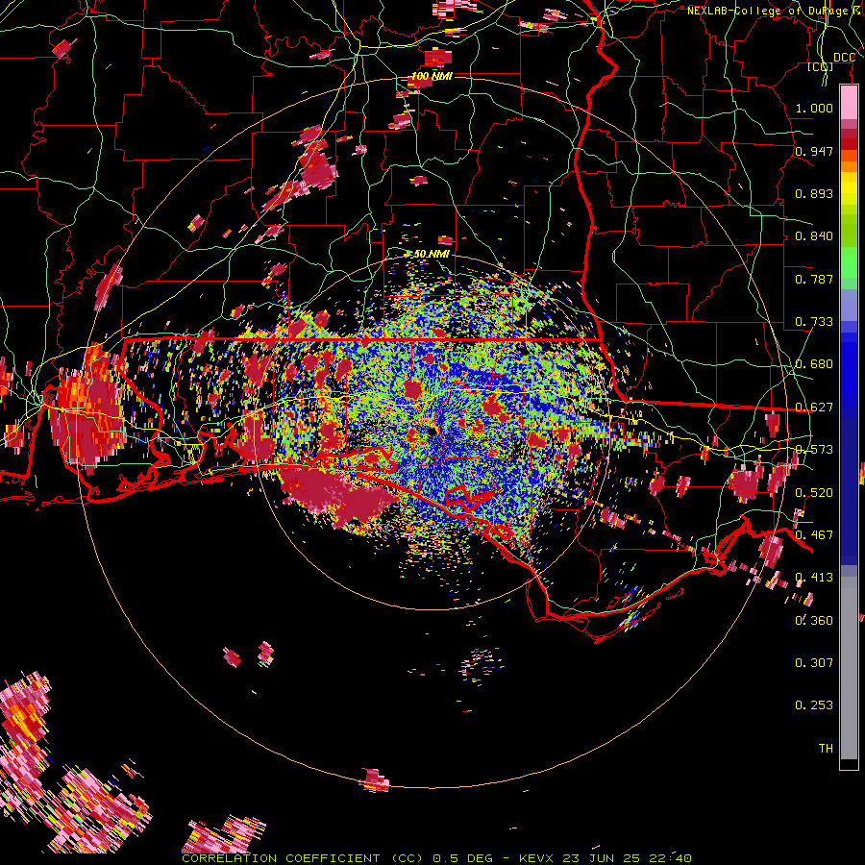Click the 50 NMI range ring label
This screenshot has height=865, width=865.
tap(432, 254)
